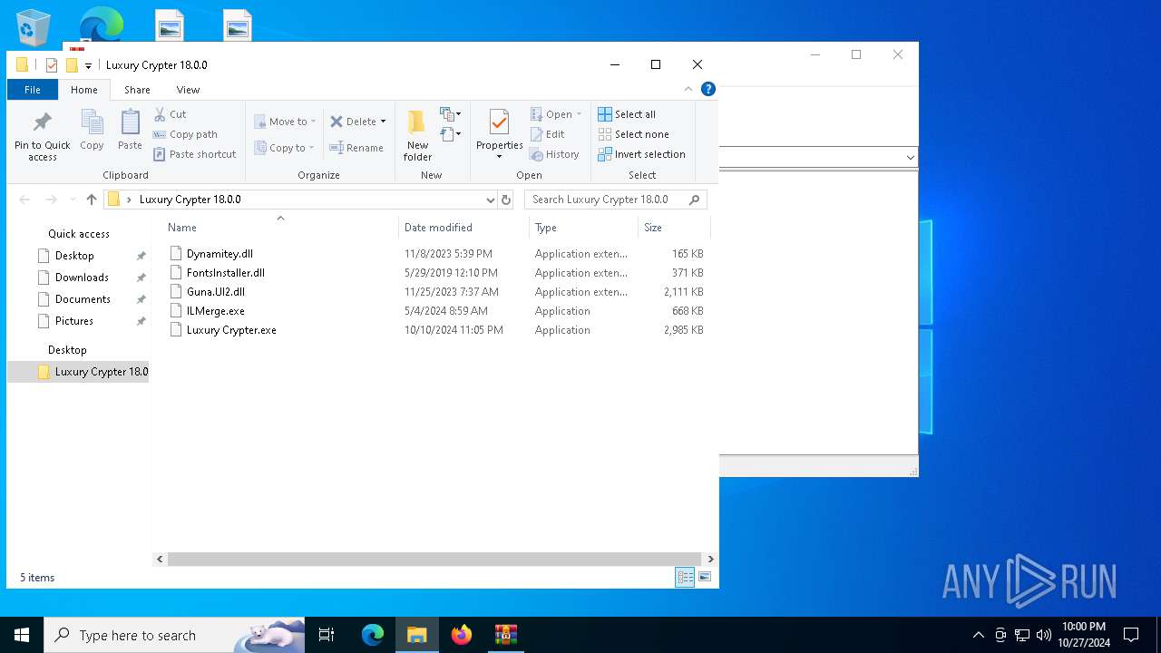Image resolution: width=1161 pixels, height=653 pixels.
Task: Open the Move to dropdown
Action: [x=285, y=122]
